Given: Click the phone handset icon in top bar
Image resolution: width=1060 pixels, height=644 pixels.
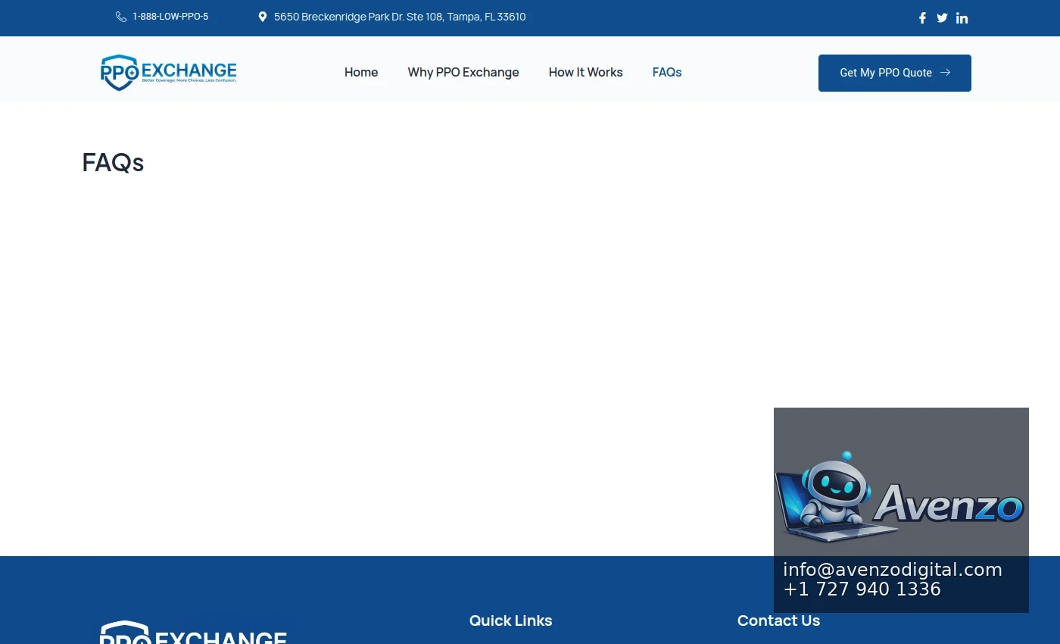Looking at the screenshot, I should 121,17.
